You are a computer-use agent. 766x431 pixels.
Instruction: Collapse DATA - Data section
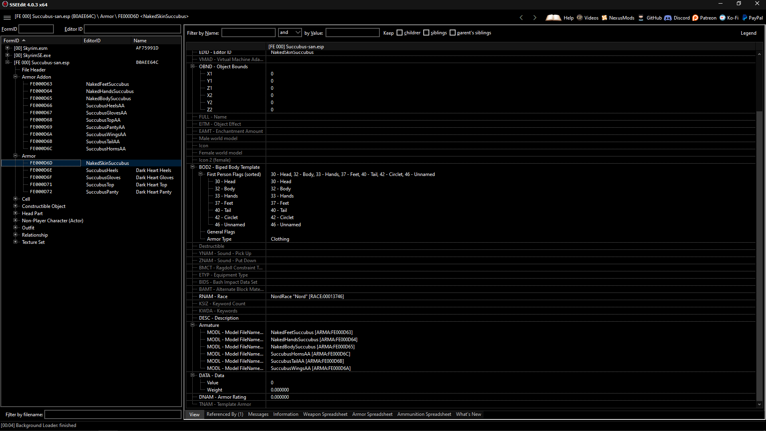coord(193,375)
